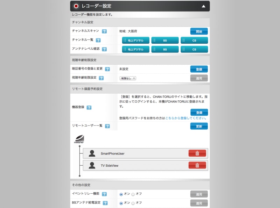Screen dimensions: 280x208
Task: Refresh the remote user list with 更新
Action: click(x=198, y=126)
